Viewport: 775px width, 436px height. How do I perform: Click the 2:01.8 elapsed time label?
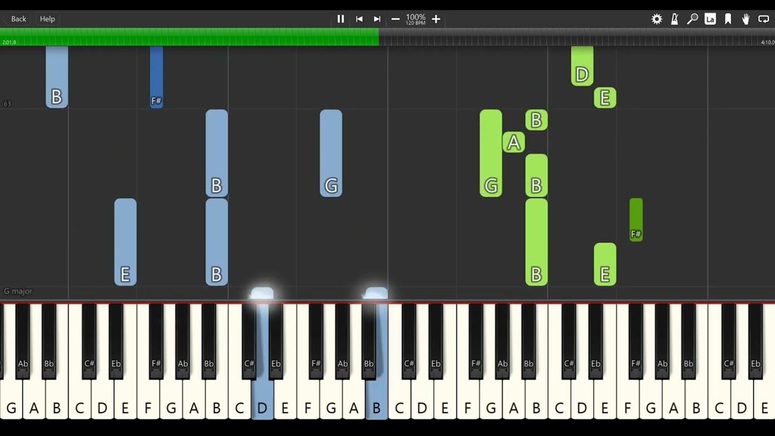[9, 42]
